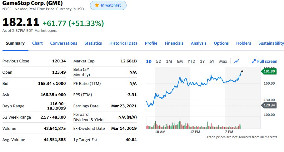Click the Day's Range value 116.90 - 183.9899

coord(57,106)
